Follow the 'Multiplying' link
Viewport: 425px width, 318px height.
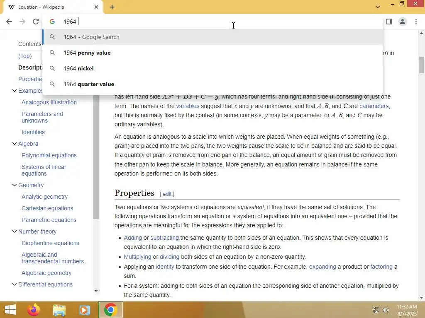pyautogui.click(x=137, y=257)
